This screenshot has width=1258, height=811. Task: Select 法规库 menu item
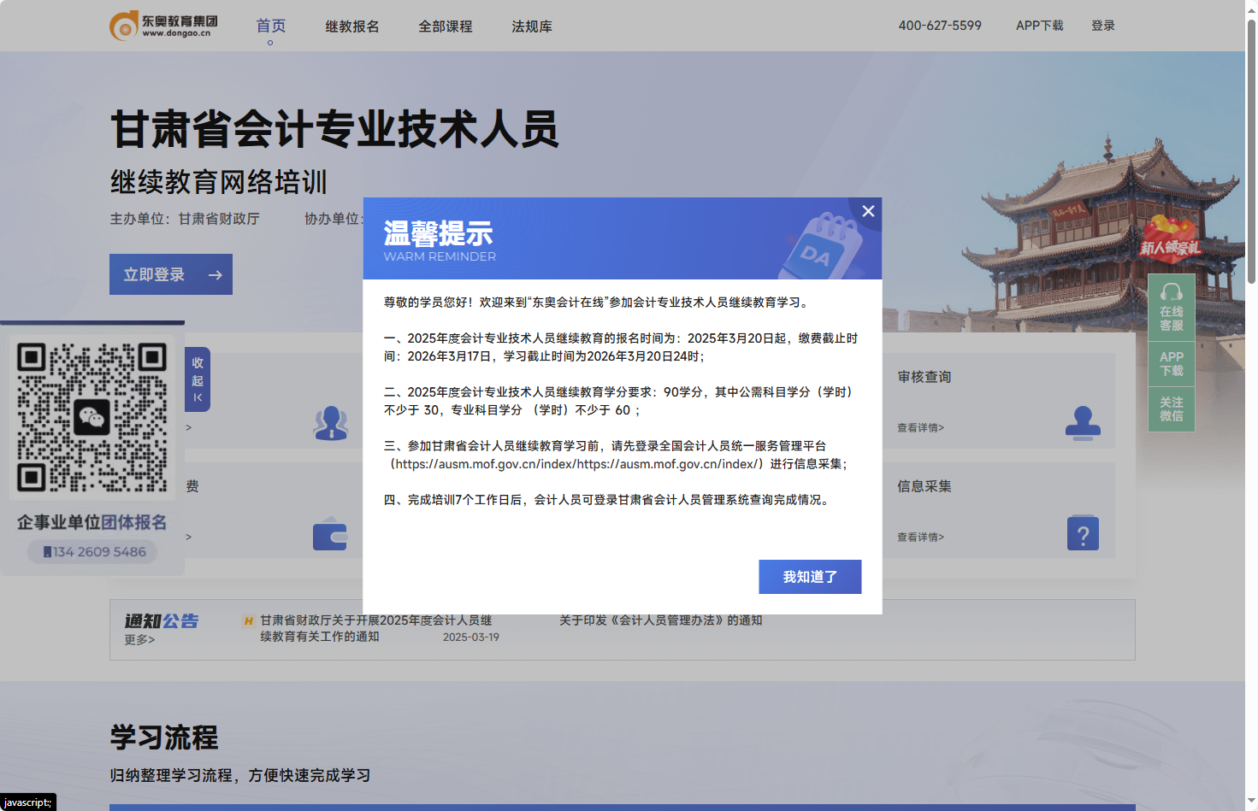pos(532,26)
